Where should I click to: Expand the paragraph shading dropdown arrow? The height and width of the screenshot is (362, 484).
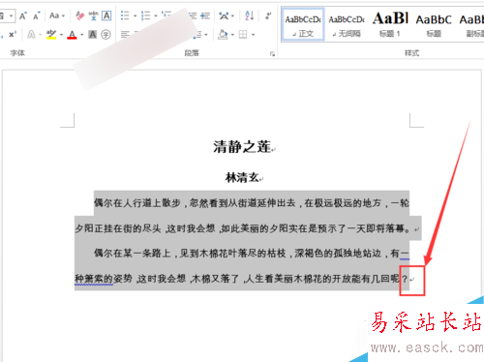coord(232,35)
